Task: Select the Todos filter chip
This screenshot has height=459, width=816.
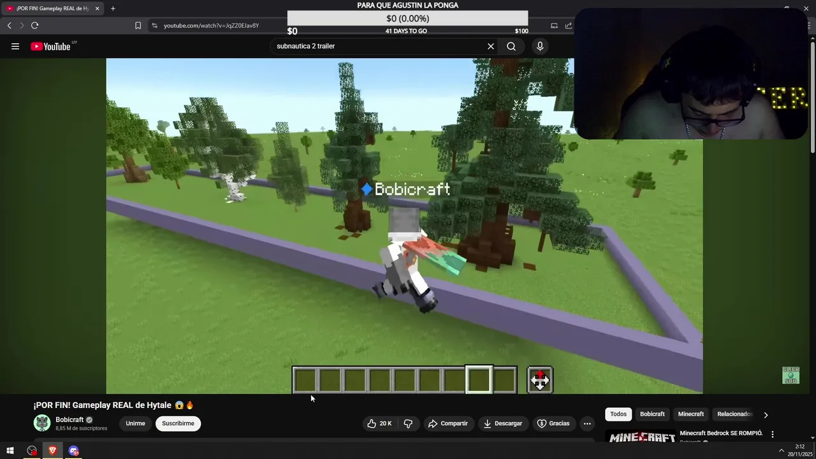Action: [618, 414]
